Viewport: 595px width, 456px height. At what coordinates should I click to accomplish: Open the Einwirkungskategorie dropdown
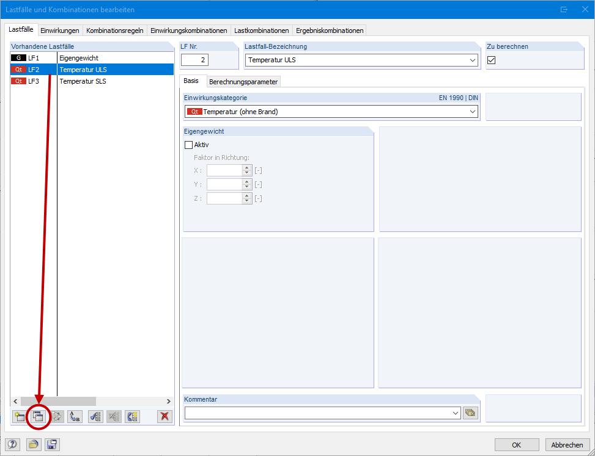coord(473,111)
